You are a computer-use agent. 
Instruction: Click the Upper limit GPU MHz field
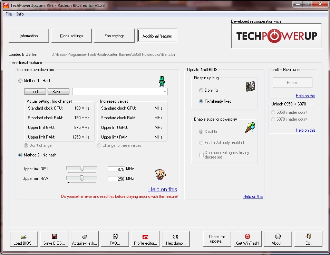tap(116, 169)
